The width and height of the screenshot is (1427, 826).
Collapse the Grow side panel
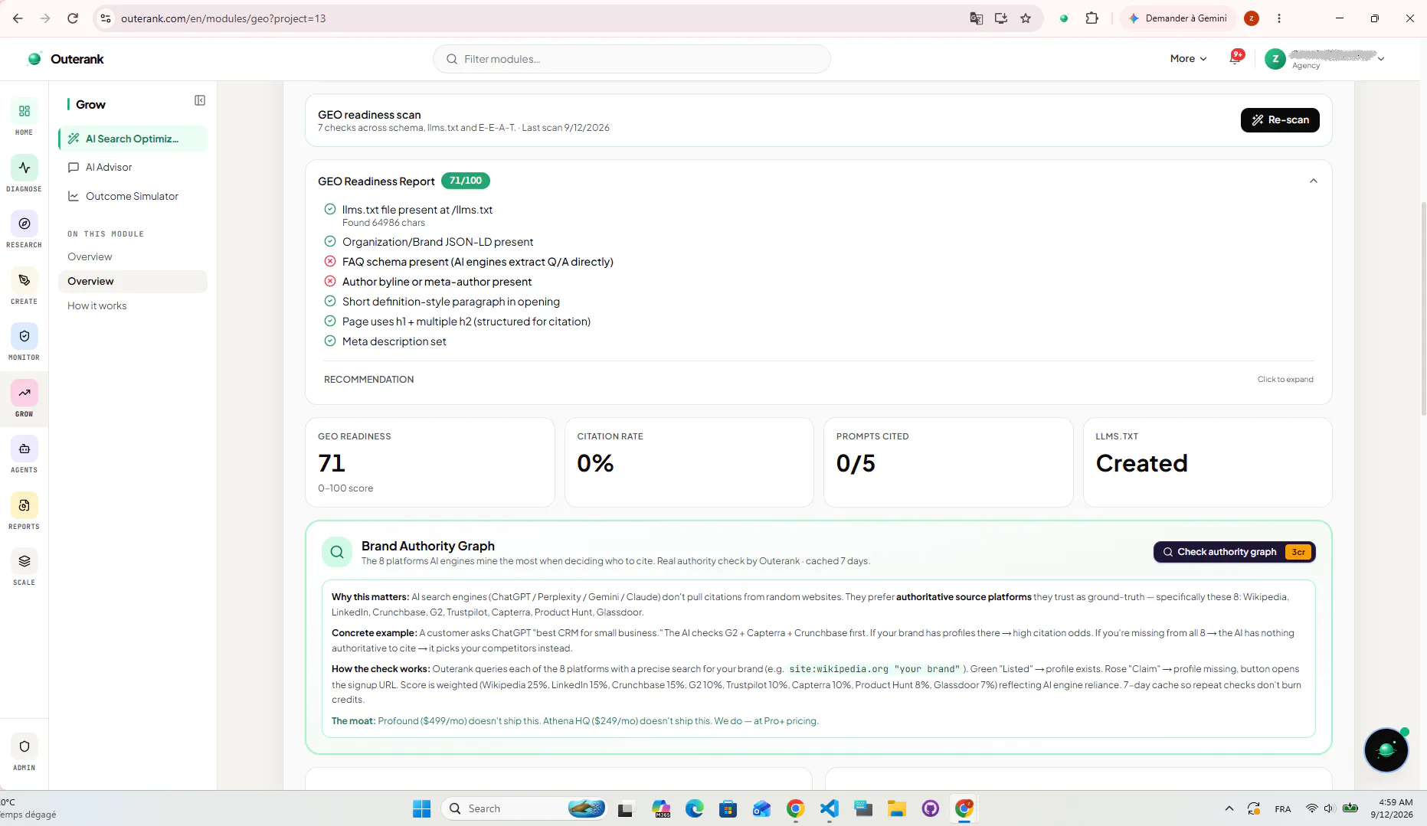click(200, 100)
